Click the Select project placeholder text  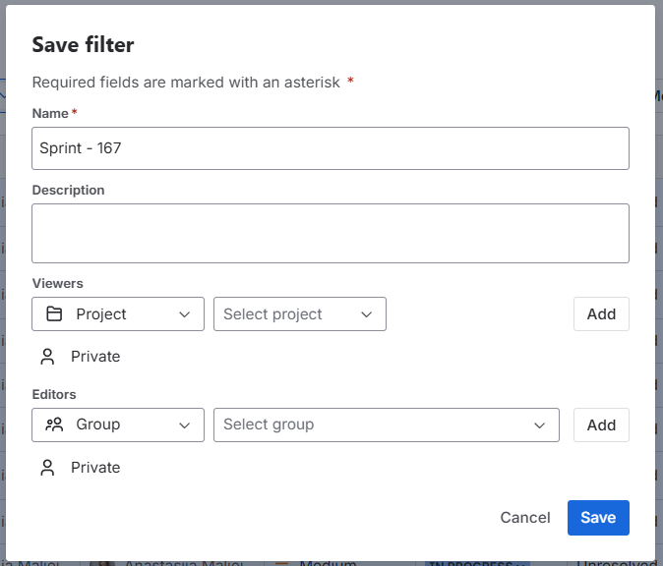pos(272,314)
